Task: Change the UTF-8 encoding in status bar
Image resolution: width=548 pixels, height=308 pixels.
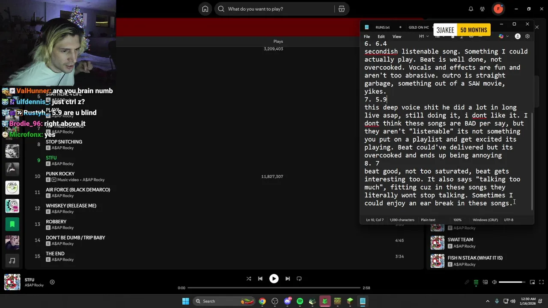Action: [509, 220]
